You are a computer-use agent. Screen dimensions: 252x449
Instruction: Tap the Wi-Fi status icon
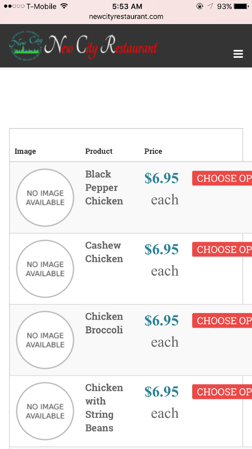64,6
